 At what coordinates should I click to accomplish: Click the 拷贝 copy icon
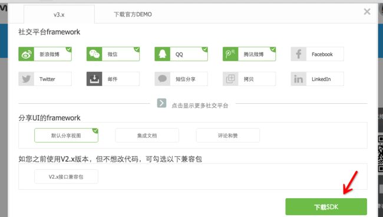(230, 79)
